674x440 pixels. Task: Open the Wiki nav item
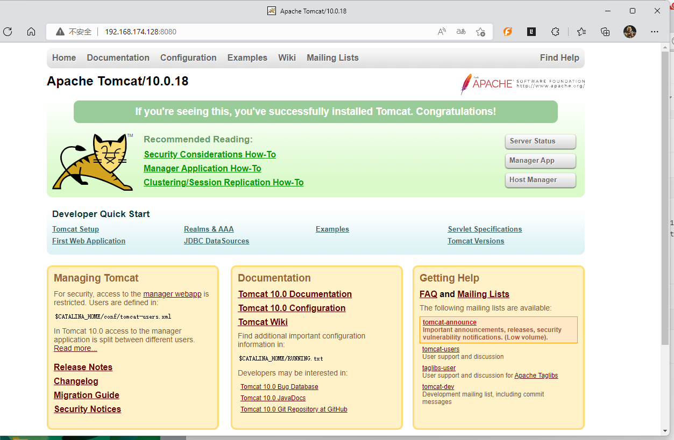pyautogui.click(x=287, y=58)
